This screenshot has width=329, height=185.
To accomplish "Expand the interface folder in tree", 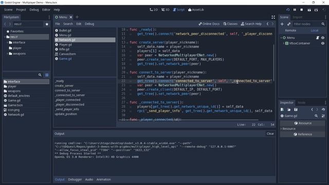I will (7, 42).
